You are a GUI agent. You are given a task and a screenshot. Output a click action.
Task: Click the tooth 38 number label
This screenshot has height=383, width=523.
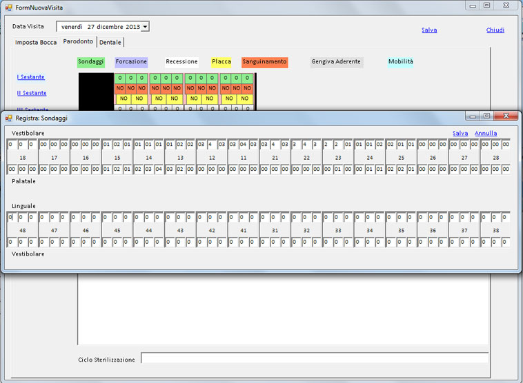point(496,231)
